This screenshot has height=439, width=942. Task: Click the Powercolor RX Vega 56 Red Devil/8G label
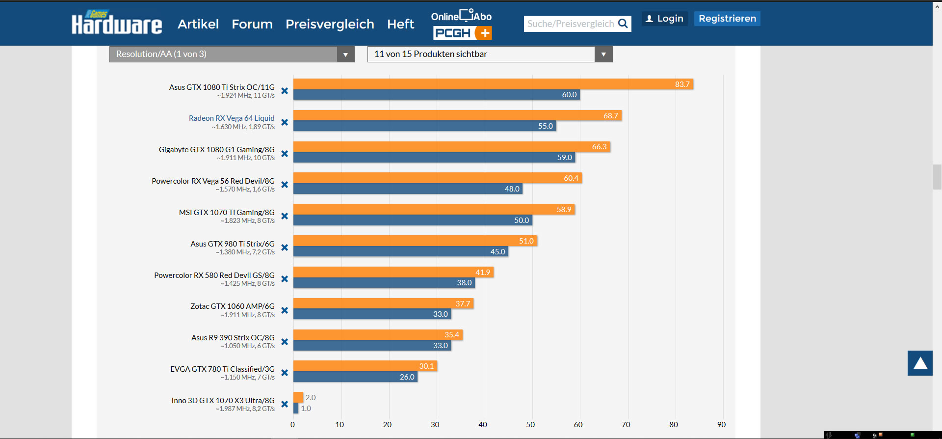213,181
